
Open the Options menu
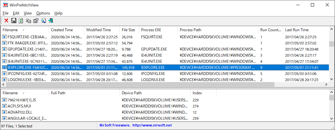pos(43,13)
